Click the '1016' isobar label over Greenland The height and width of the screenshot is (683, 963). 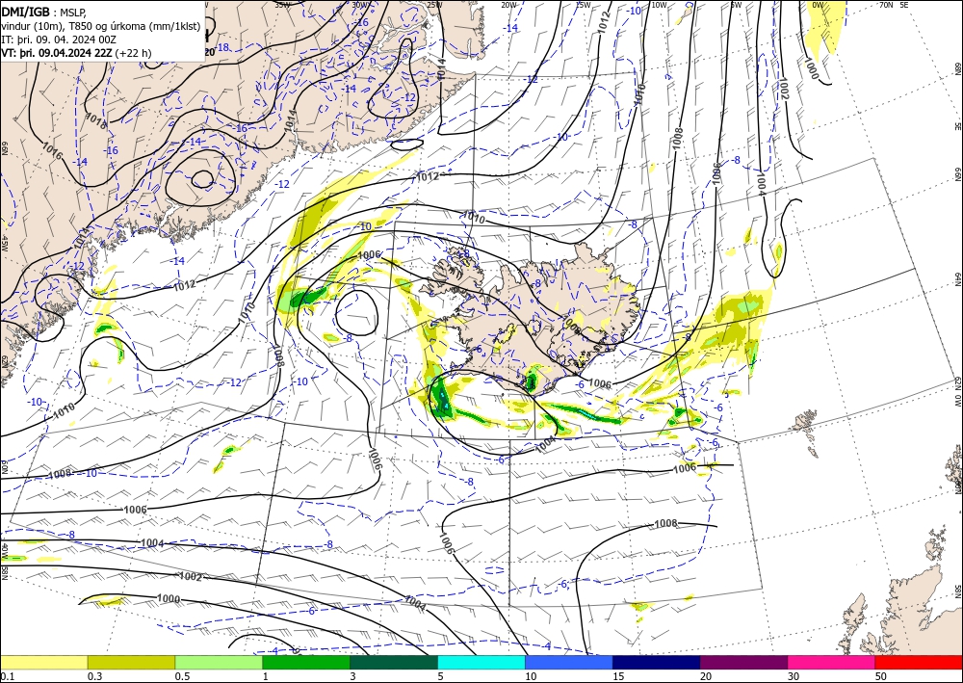52,150
